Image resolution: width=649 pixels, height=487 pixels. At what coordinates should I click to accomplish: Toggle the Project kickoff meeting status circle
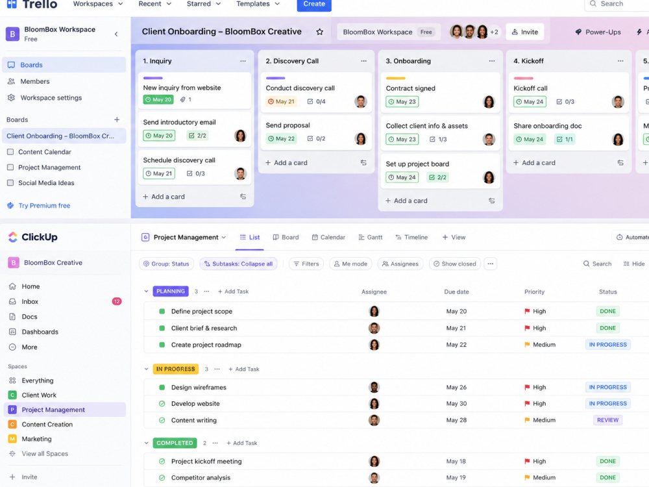tap(162, 461)
